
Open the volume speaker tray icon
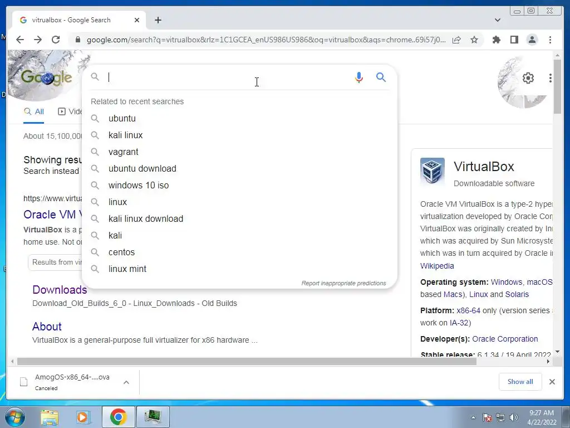(x=513, y=417)
